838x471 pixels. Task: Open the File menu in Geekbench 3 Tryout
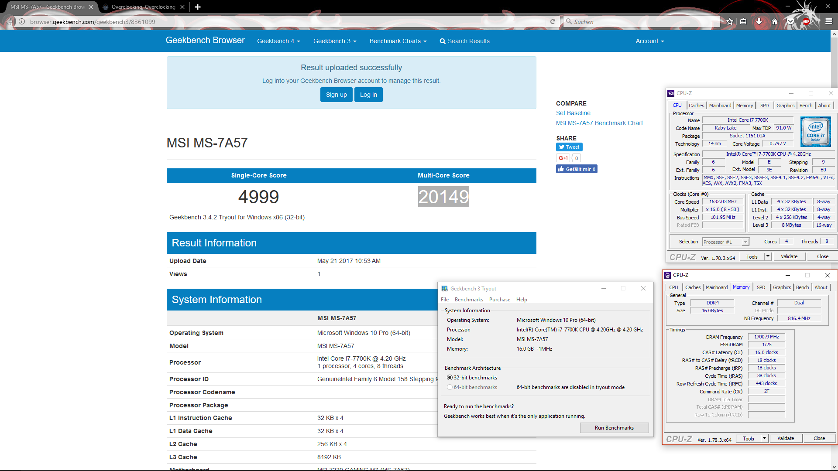[445, 300]
